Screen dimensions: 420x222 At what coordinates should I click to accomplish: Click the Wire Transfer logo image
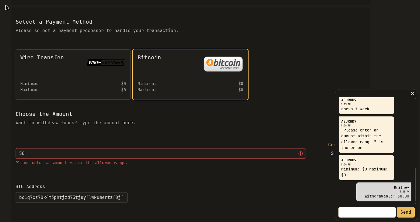click(x=106, y=62)
